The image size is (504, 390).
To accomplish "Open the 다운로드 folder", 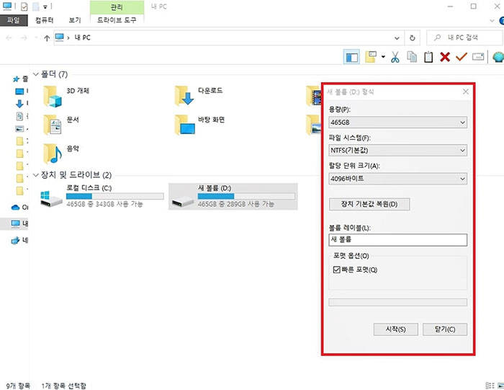I will click(x=199, y=96).
